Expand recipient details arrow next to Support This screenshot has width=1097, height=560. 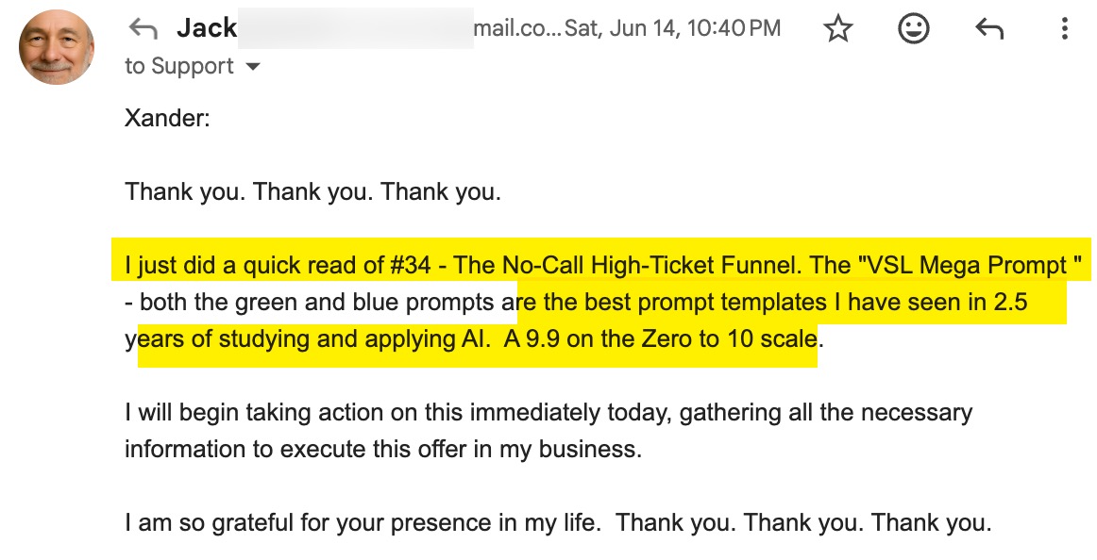pos(252,67)
